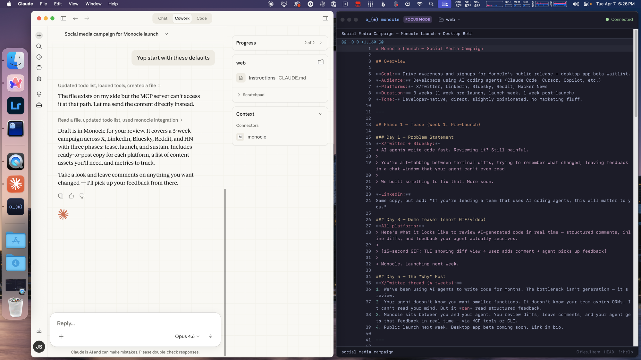This screenshot has width=641, height=360.
Task: Click the clipboard icon in the Claude sidebar
Action: coord(39,78)
